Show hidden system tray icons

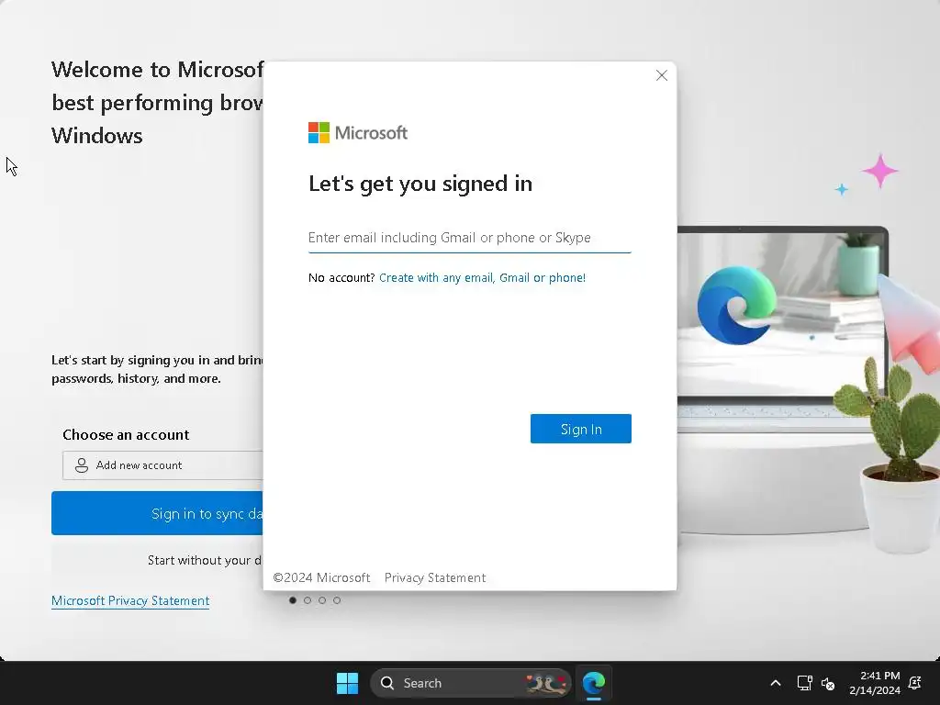click(775, 683)
